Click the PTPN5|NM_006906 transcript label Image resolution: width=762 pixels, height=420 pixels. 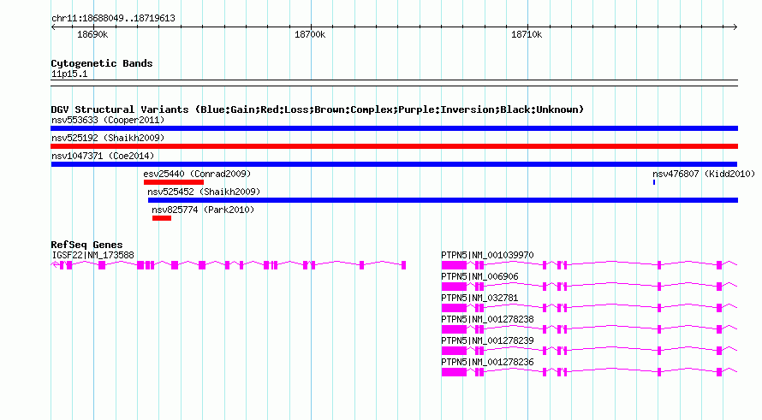[x=479, y=276]
